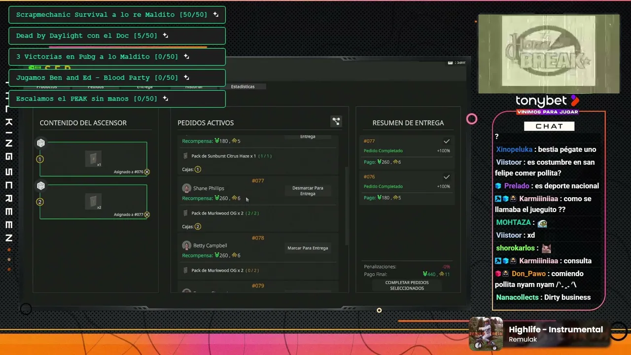Click the Murkwood OG pack icon in order #078
This screenshot has height=355, width=631.
(x=185, y=270)
